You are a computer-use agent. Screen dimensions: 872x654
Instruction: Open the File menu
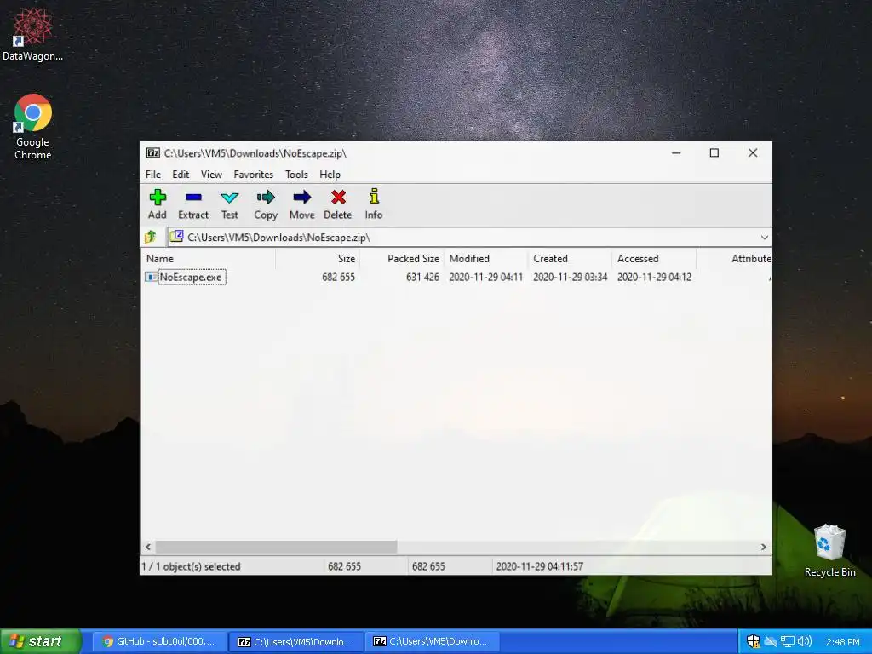[153, 175]
